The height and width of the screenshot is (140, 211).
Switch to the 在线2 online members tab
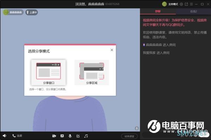193,12
